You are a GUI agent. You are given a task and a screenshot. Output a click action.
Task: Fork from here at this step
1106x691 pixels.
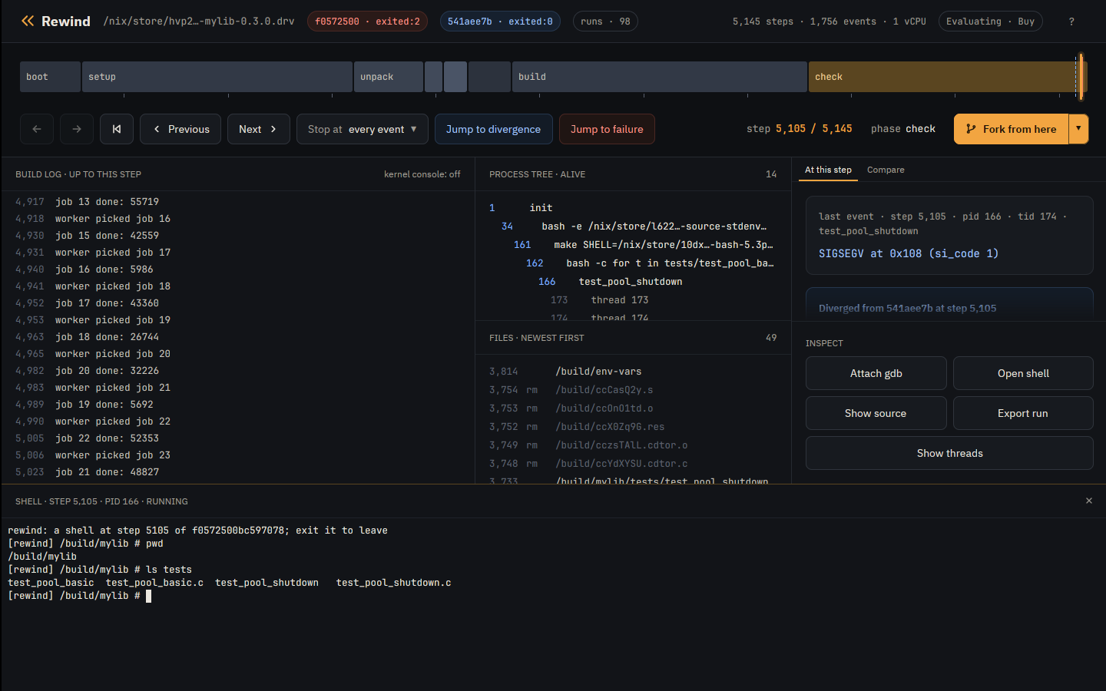pyautogui.click(x=1011, y=129)
